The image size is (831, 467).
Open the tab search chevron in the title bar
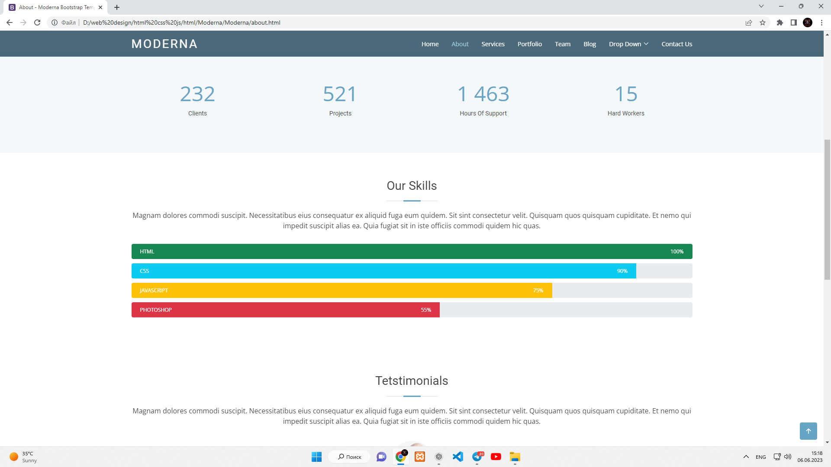(761, 6)
